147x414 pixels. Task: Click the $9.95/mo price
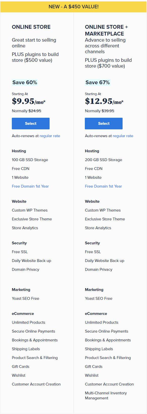tap(29, 101)
